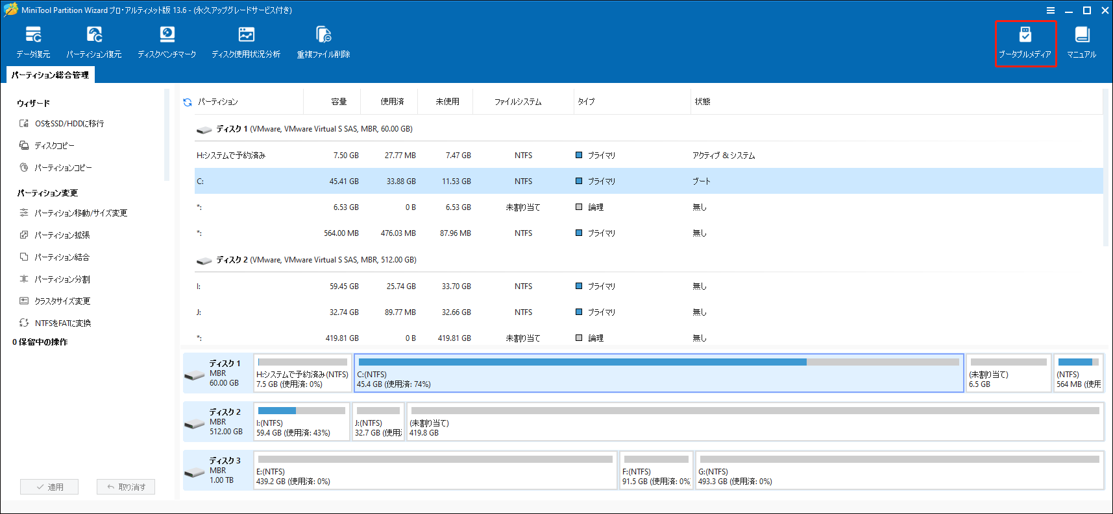Launch ディスクベンチマーク
1113x514 pixels.
coord(167,42)
